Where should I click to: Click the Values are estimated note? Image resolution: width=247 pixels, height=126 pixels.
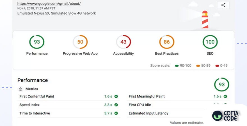pos(186,123)
